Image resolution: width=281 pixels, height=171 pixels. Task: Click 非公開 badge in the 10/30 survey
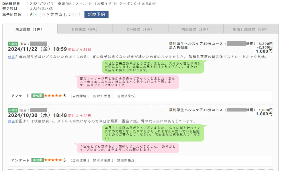click(x=38, y=160)
